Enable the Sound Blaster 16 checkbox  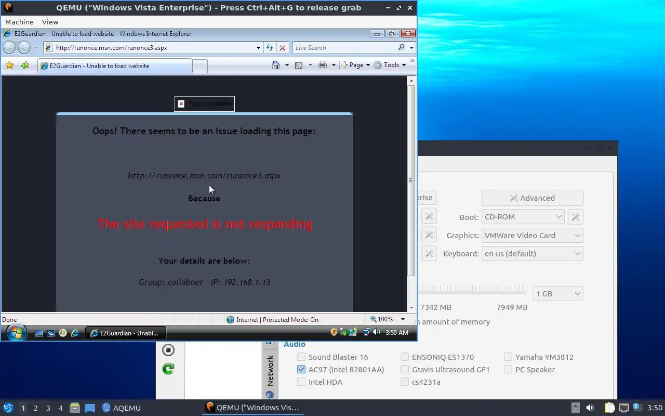(301, 357)
